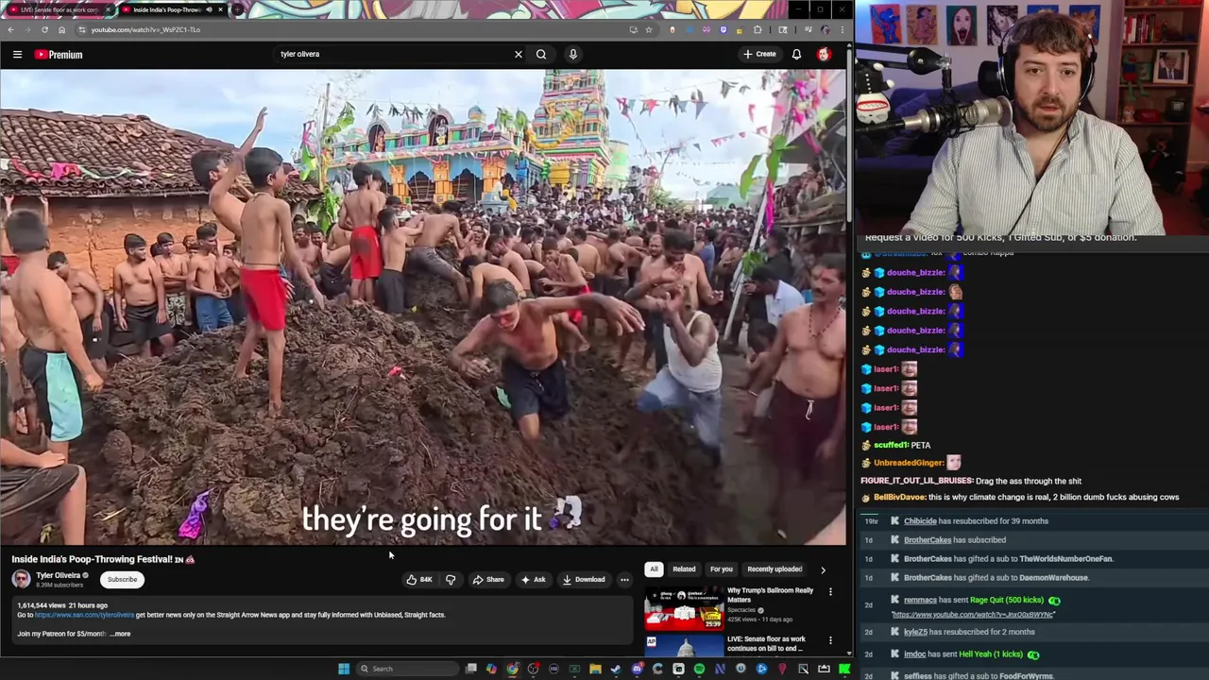Open the Windows Start button
This screenshot has width=1209, height=680.
(x=344, y=669)
